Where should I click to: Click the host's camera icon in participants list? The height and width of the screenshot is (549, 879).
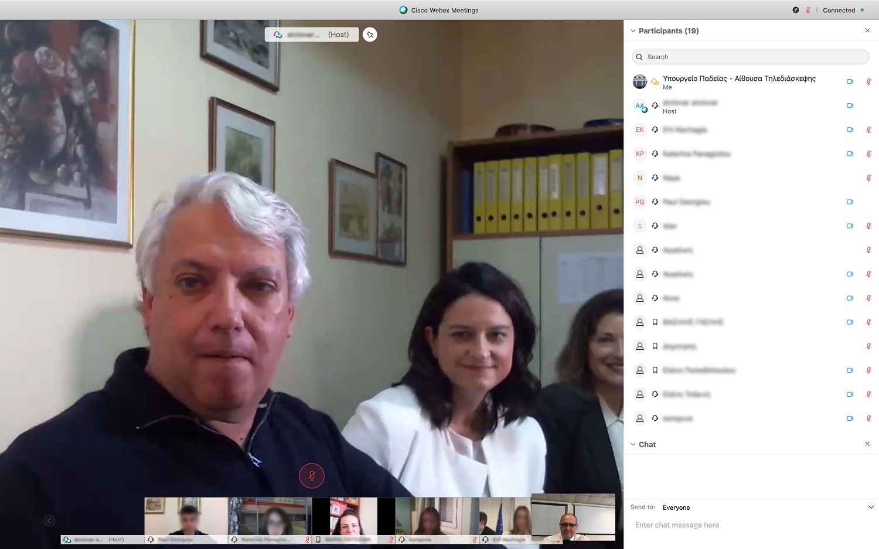coord(850,105)
